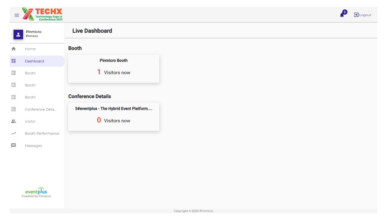Select the Dashboard entry in the sidebar
This screenshot has width=385, height=221.
point(35,61)
